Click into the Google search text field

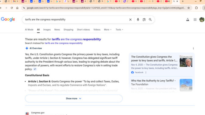(76, 19)
